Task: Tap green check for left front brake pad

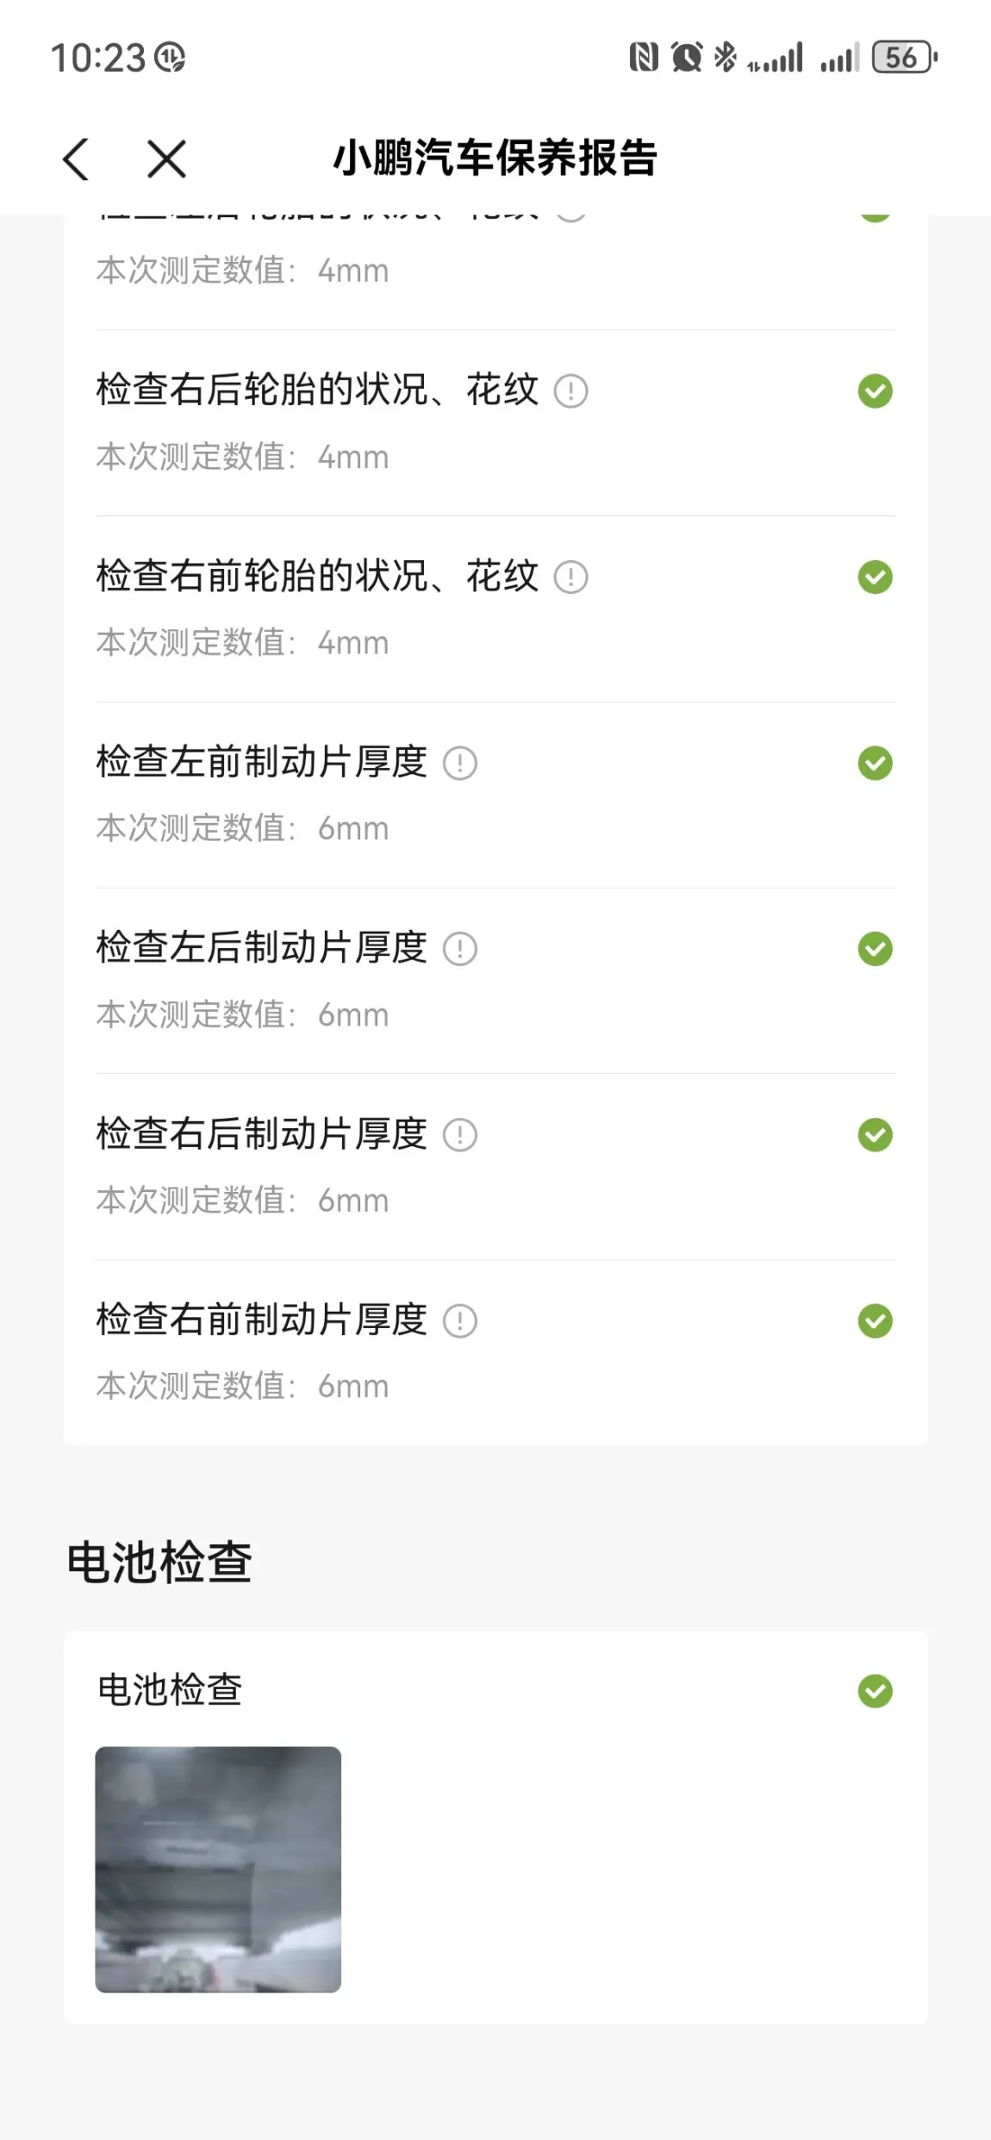Action: [x=875, y=764]
